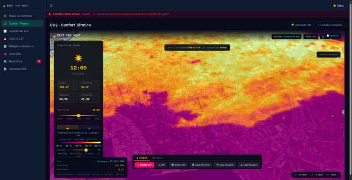Click the tree icon in Capa Arbolado
352x180 pixels.
coord(217,165)
